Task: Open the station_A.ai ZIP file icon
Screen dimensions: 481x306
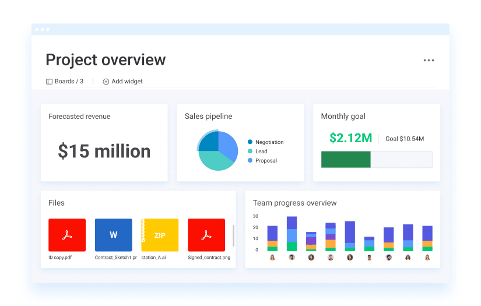Action: click(160, 235)
